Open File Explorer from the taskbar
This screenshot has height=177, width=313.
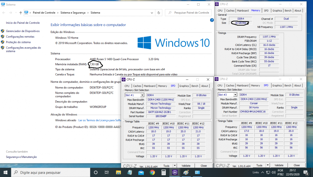point(118,172)
